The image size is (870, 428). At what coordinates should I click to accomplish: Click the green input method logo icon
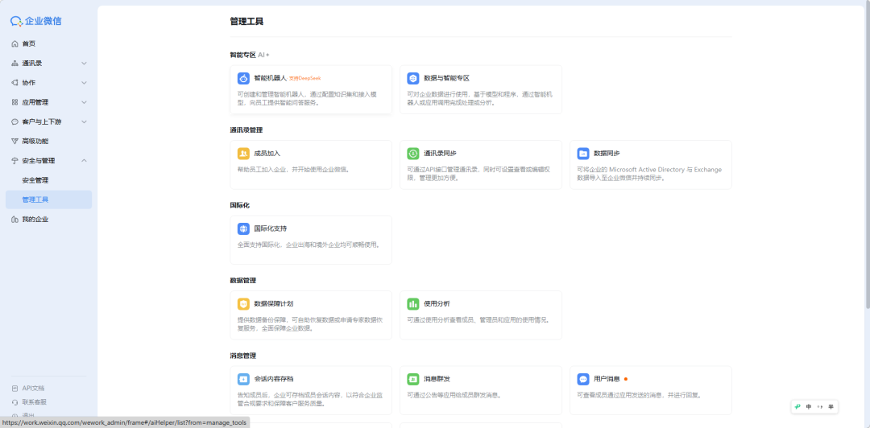pyautogui.click(x=797, y=407)
